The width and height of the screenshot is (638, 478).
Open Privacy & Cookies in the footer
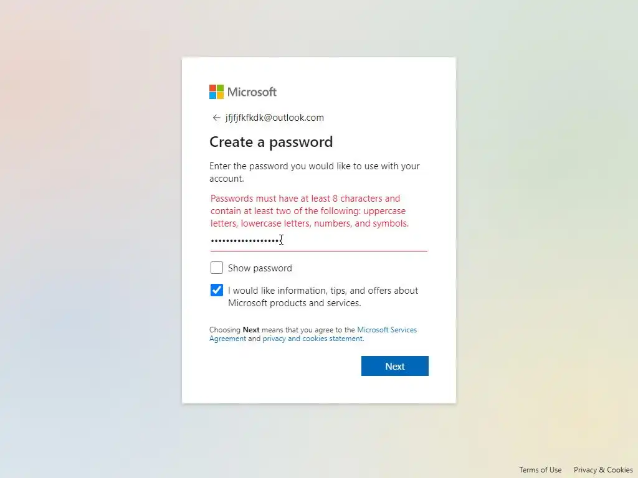(603, 470)
